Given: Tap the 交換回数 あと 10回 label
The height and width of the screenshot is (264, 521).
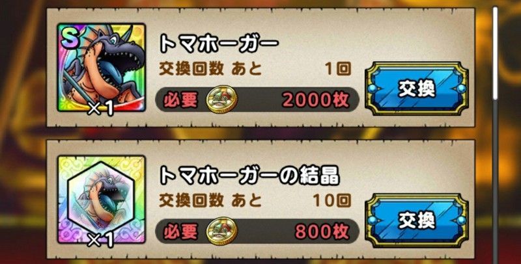Looking at the screenshot, I should (x=255, y=201).
